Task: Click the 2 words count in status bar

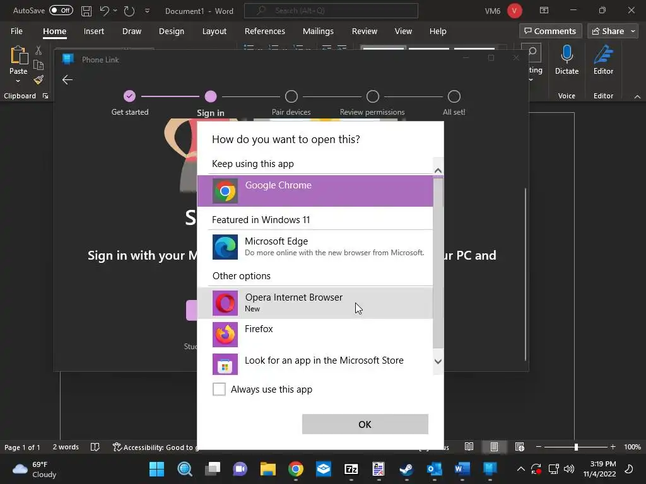Action: coord(66,447)
